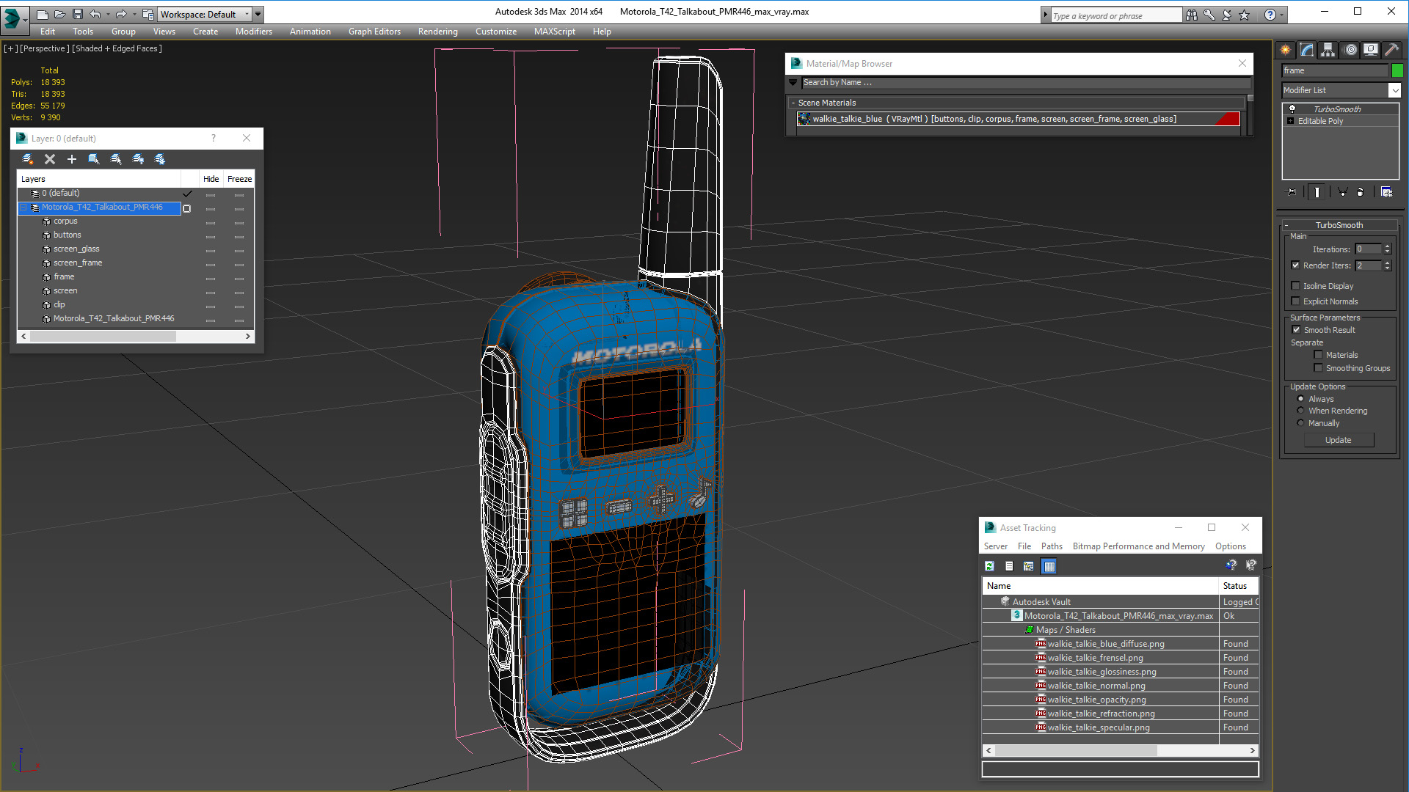Click the Hide column header in Layers
The width and height of the screenshot is (1409, 792).
coord(211,179)
